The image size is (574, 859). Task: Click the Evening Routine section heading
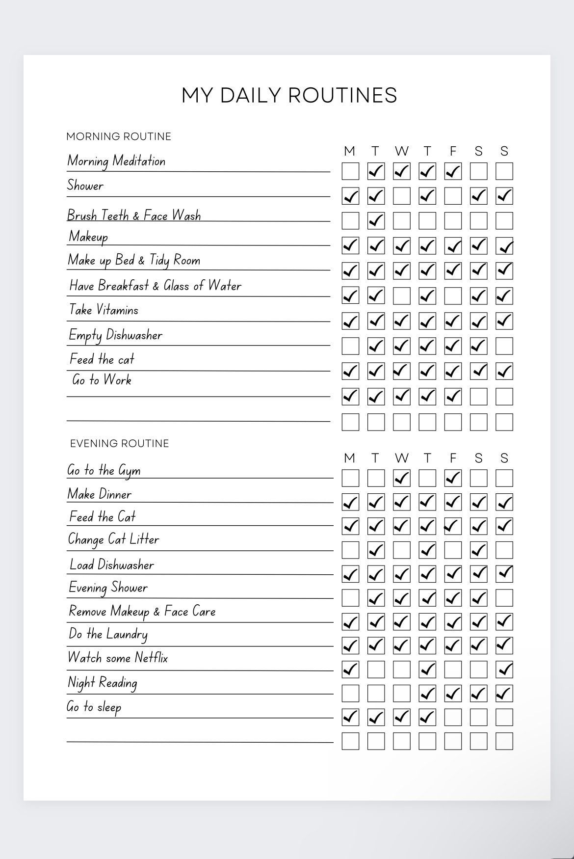119,444
